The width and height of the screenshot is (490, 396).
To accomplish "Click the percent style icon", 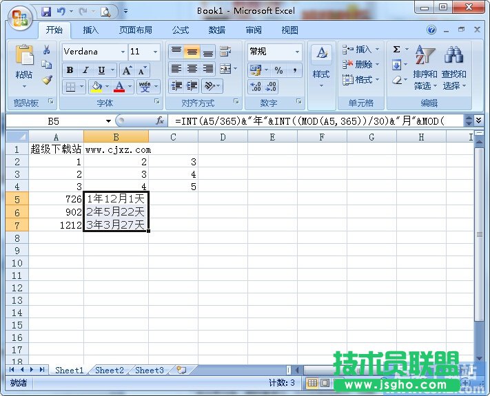I will point(278,70).
